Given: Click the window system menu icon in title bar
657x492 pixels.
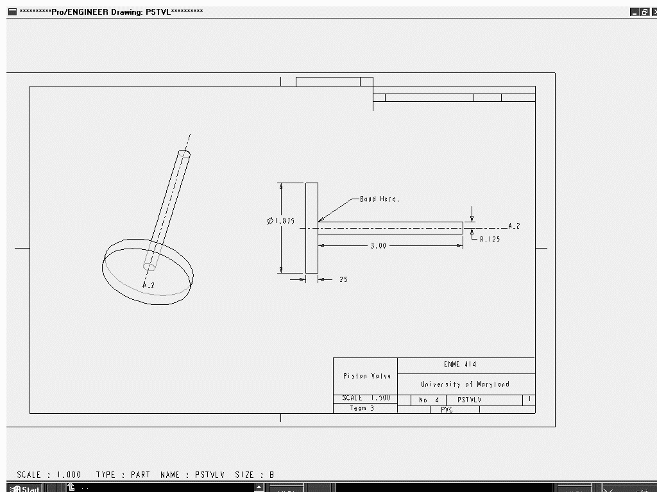Looking at the screenshot, I should click(x=12, y=12).
